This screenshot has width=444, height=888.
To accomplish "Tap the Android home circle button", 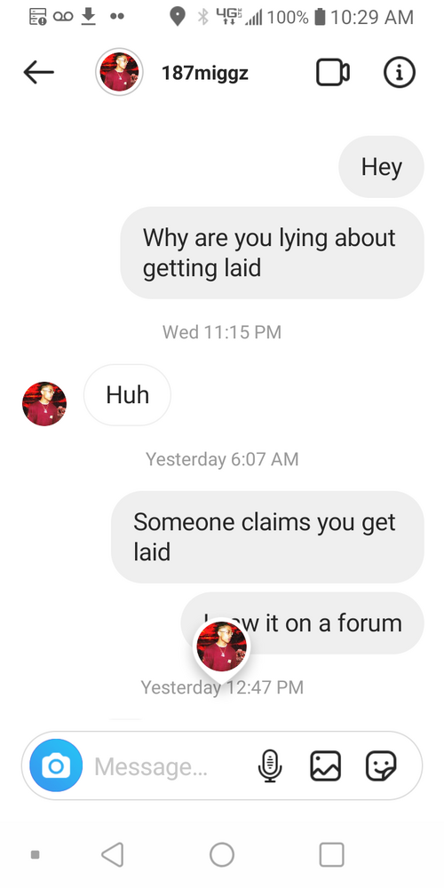I will (222, 854).
